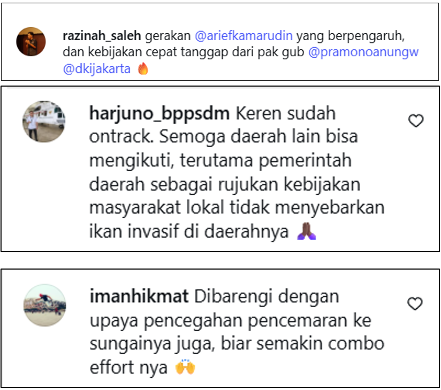Image resolution: width=441 pixels, height=390 pixels.
Task: Click the text 'upaya pencegahan pencemaran ke'
Action: click(231, 320)
